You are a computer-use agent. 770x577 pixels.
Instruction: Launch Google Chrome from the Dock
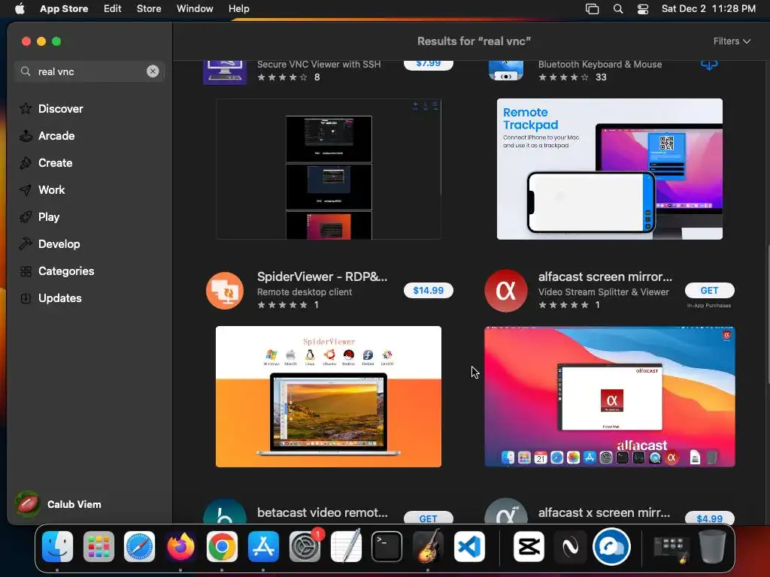[222, 547]
